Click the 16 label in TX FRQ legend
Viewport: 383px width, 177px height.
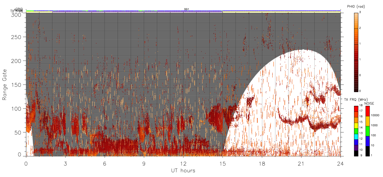click(x=361, y=116)
